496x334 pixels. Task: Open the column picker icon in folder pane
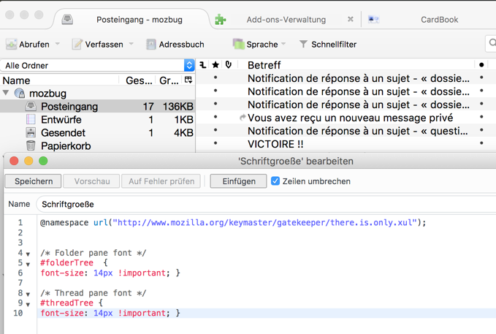(188, 80)
